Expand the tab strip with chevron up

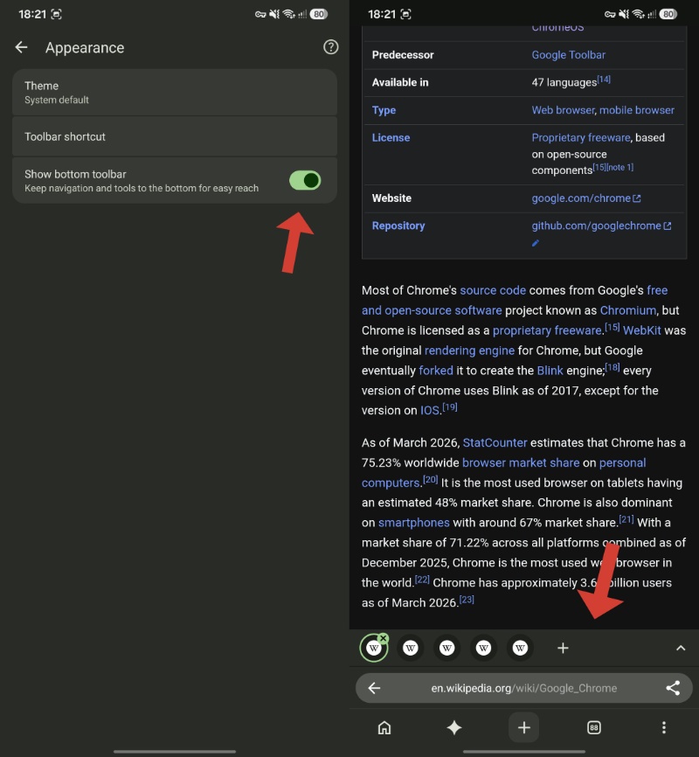click(x=681, y=648)
